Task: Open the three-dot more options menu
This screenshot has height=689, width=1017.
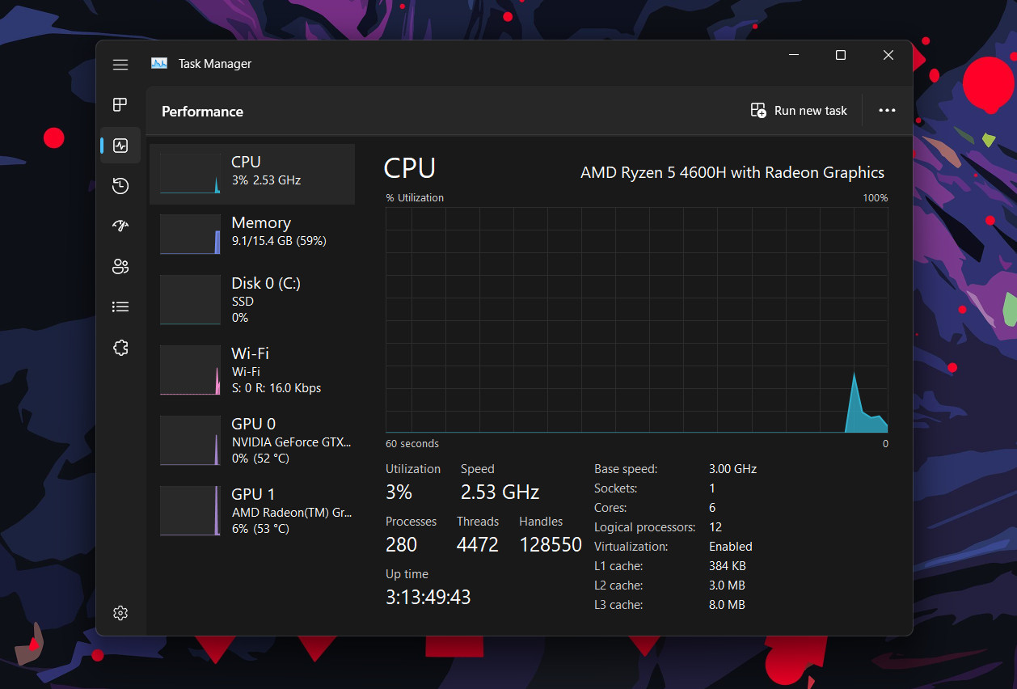Action: pyautogui.click(x=887, y=111)
